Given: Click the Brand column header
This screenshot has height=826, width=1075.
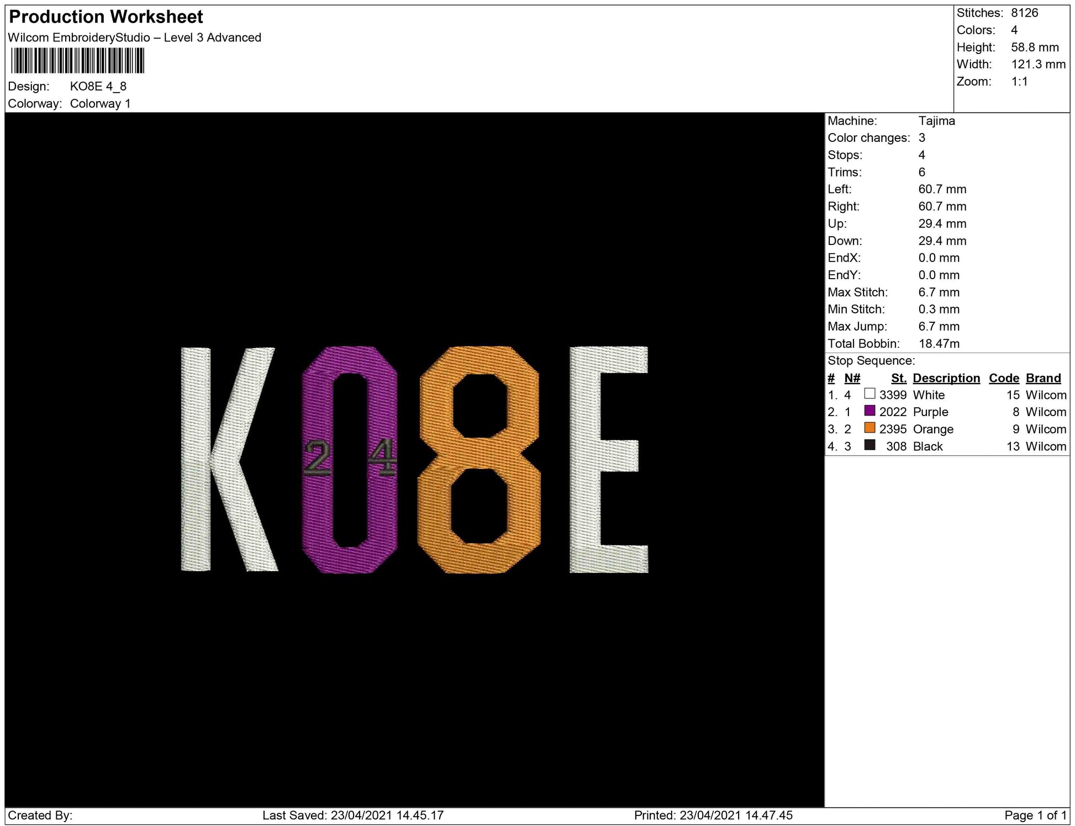Looking at the screenshot, I should click(x=1043, y=378).
